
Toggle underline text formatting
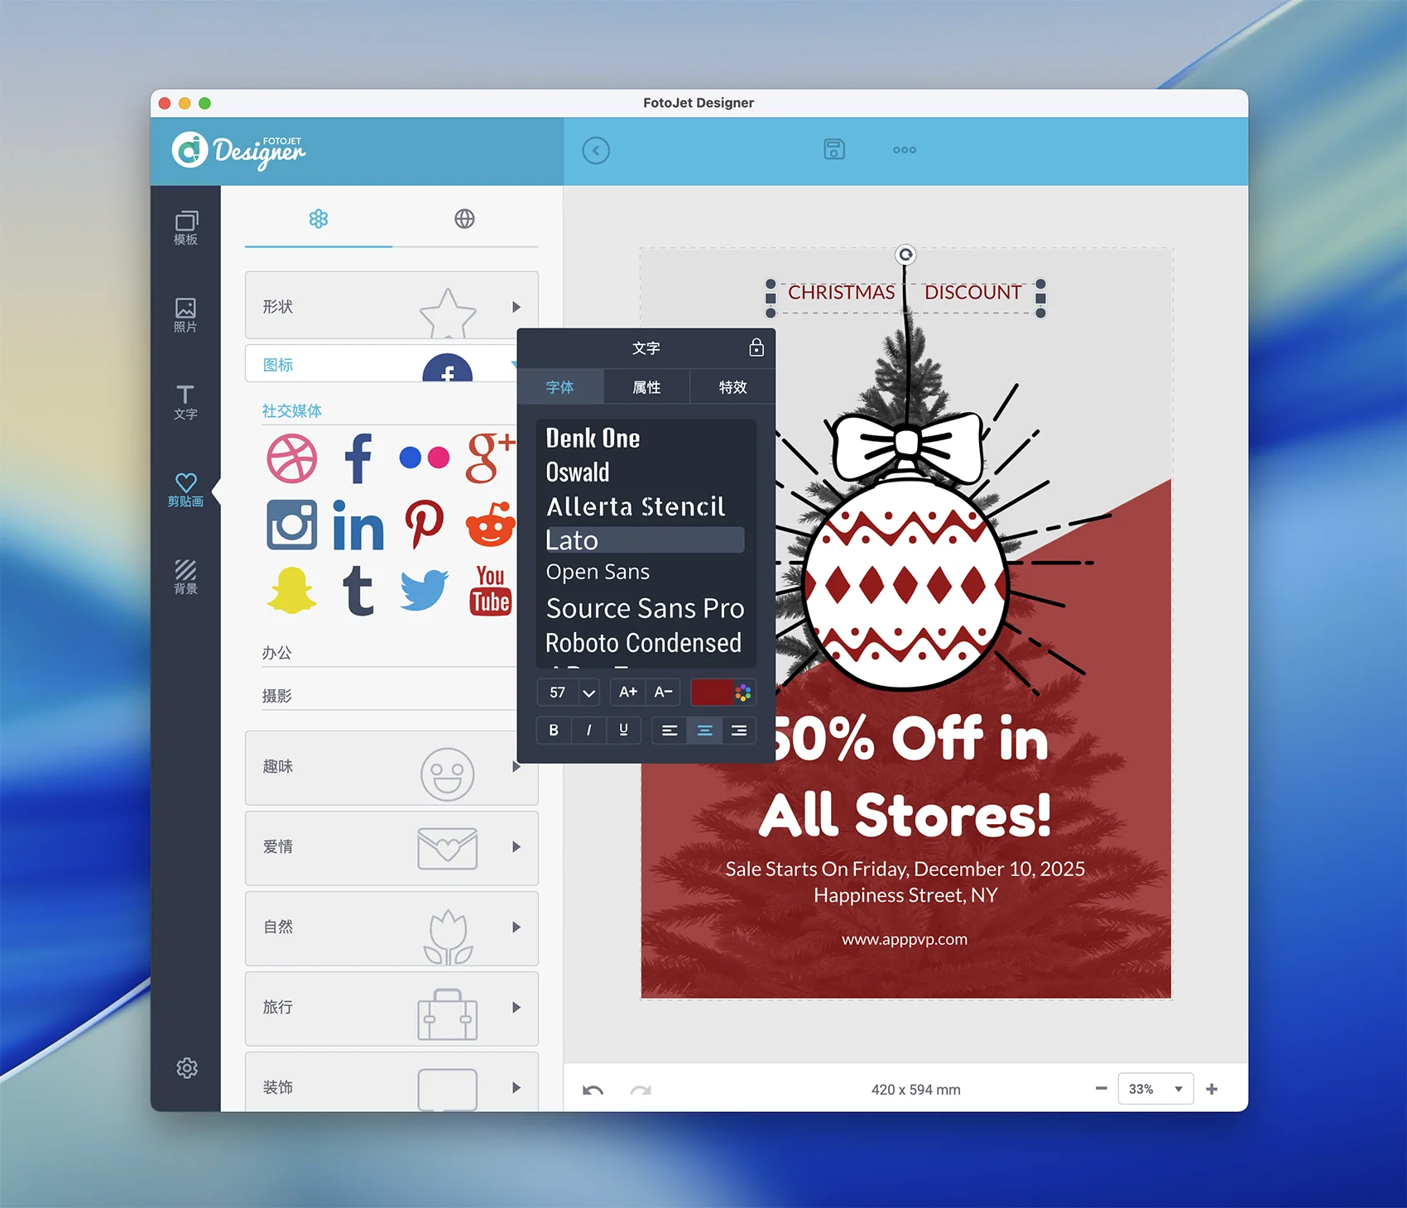click(623, 731)
